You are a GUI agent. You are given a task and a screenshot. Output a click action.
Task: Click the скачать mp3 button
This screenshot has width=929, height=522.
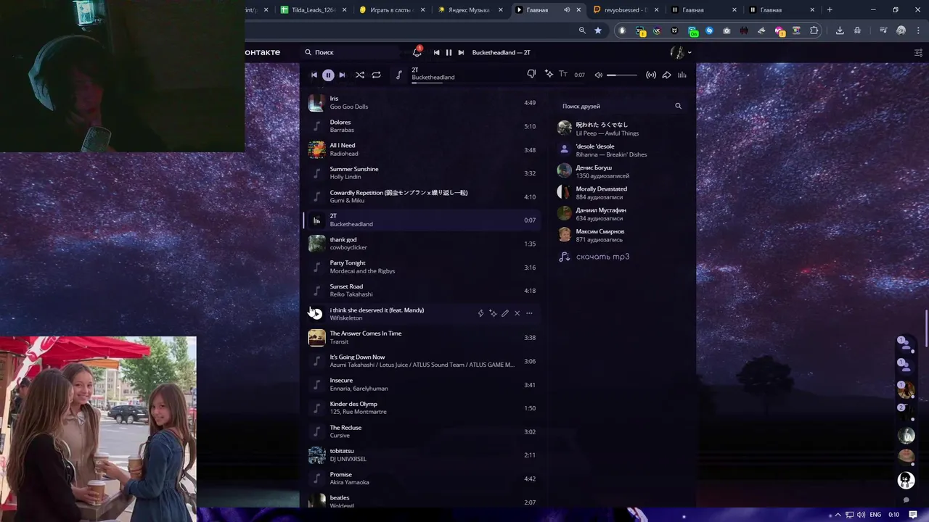pyautogui.click(x=594, y=257)
